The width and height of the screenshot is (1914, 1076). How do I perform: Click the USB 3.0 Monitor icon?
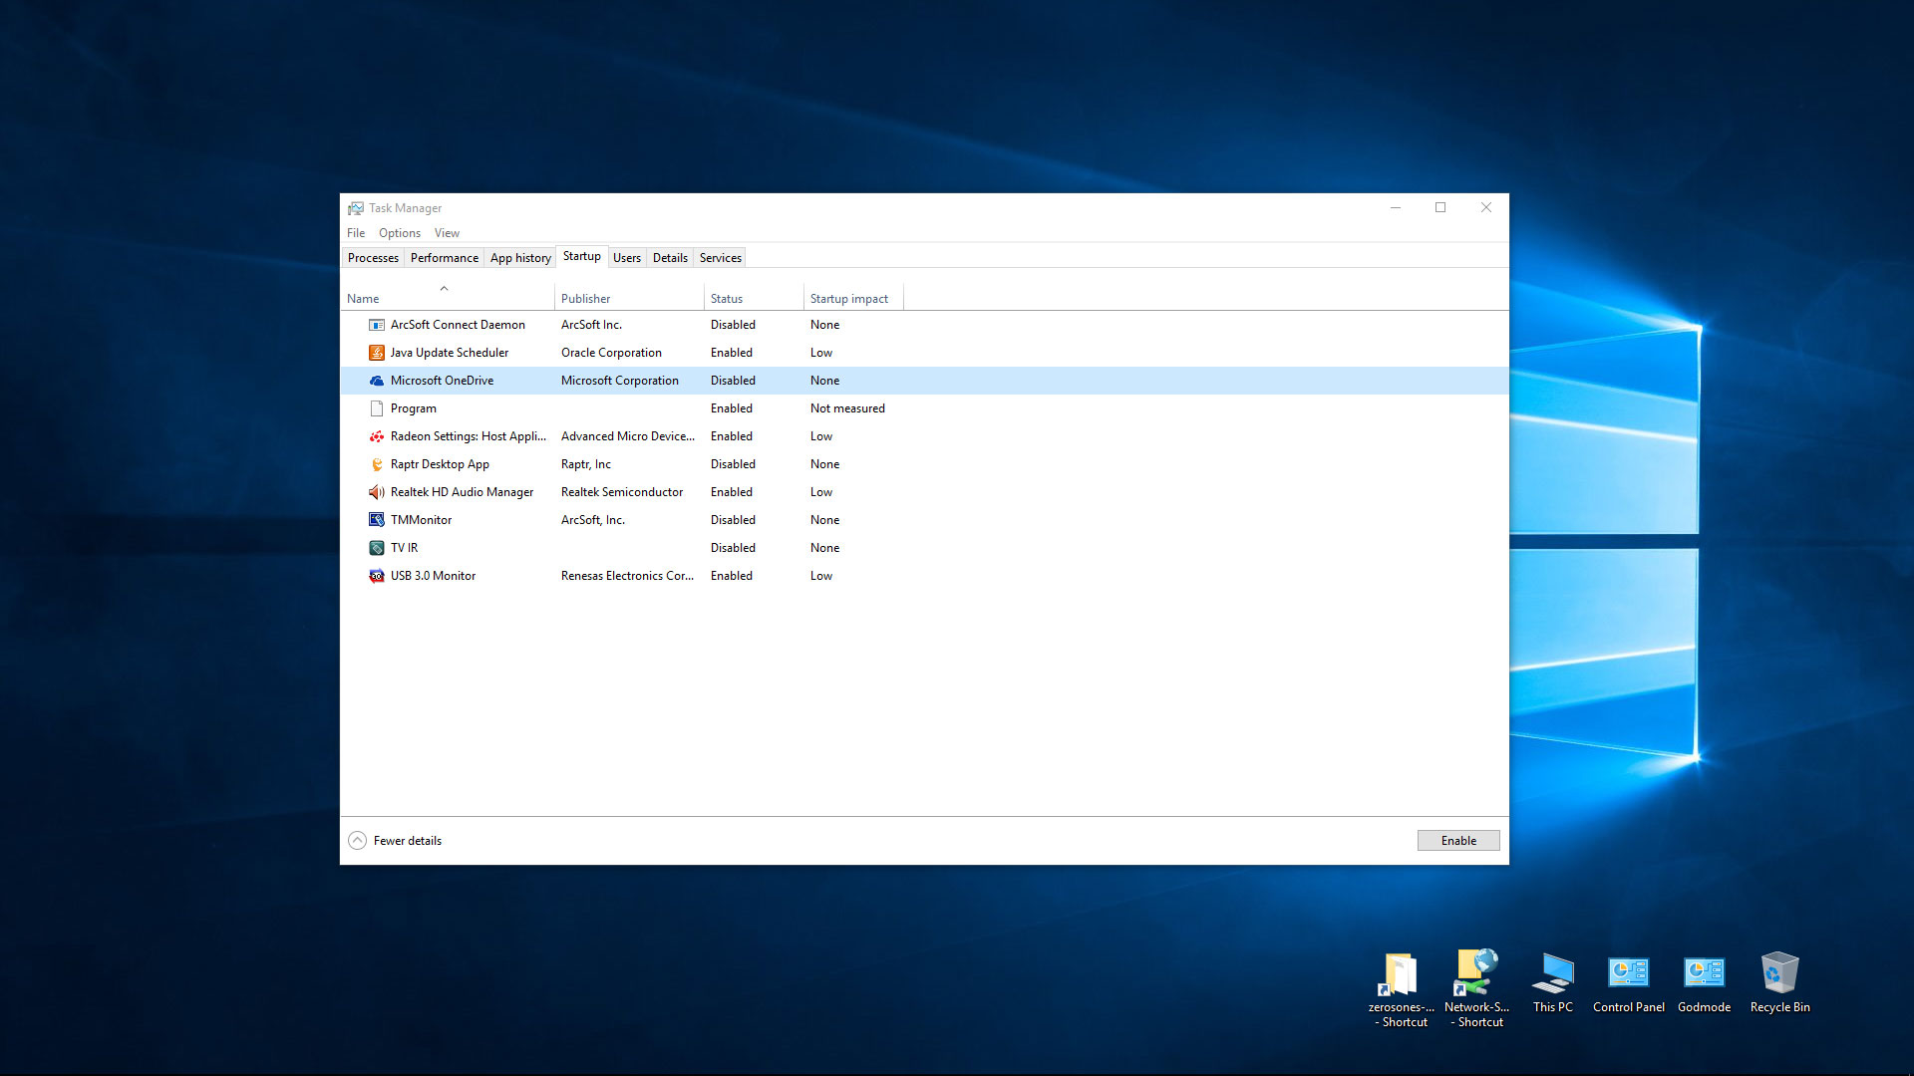377,576
